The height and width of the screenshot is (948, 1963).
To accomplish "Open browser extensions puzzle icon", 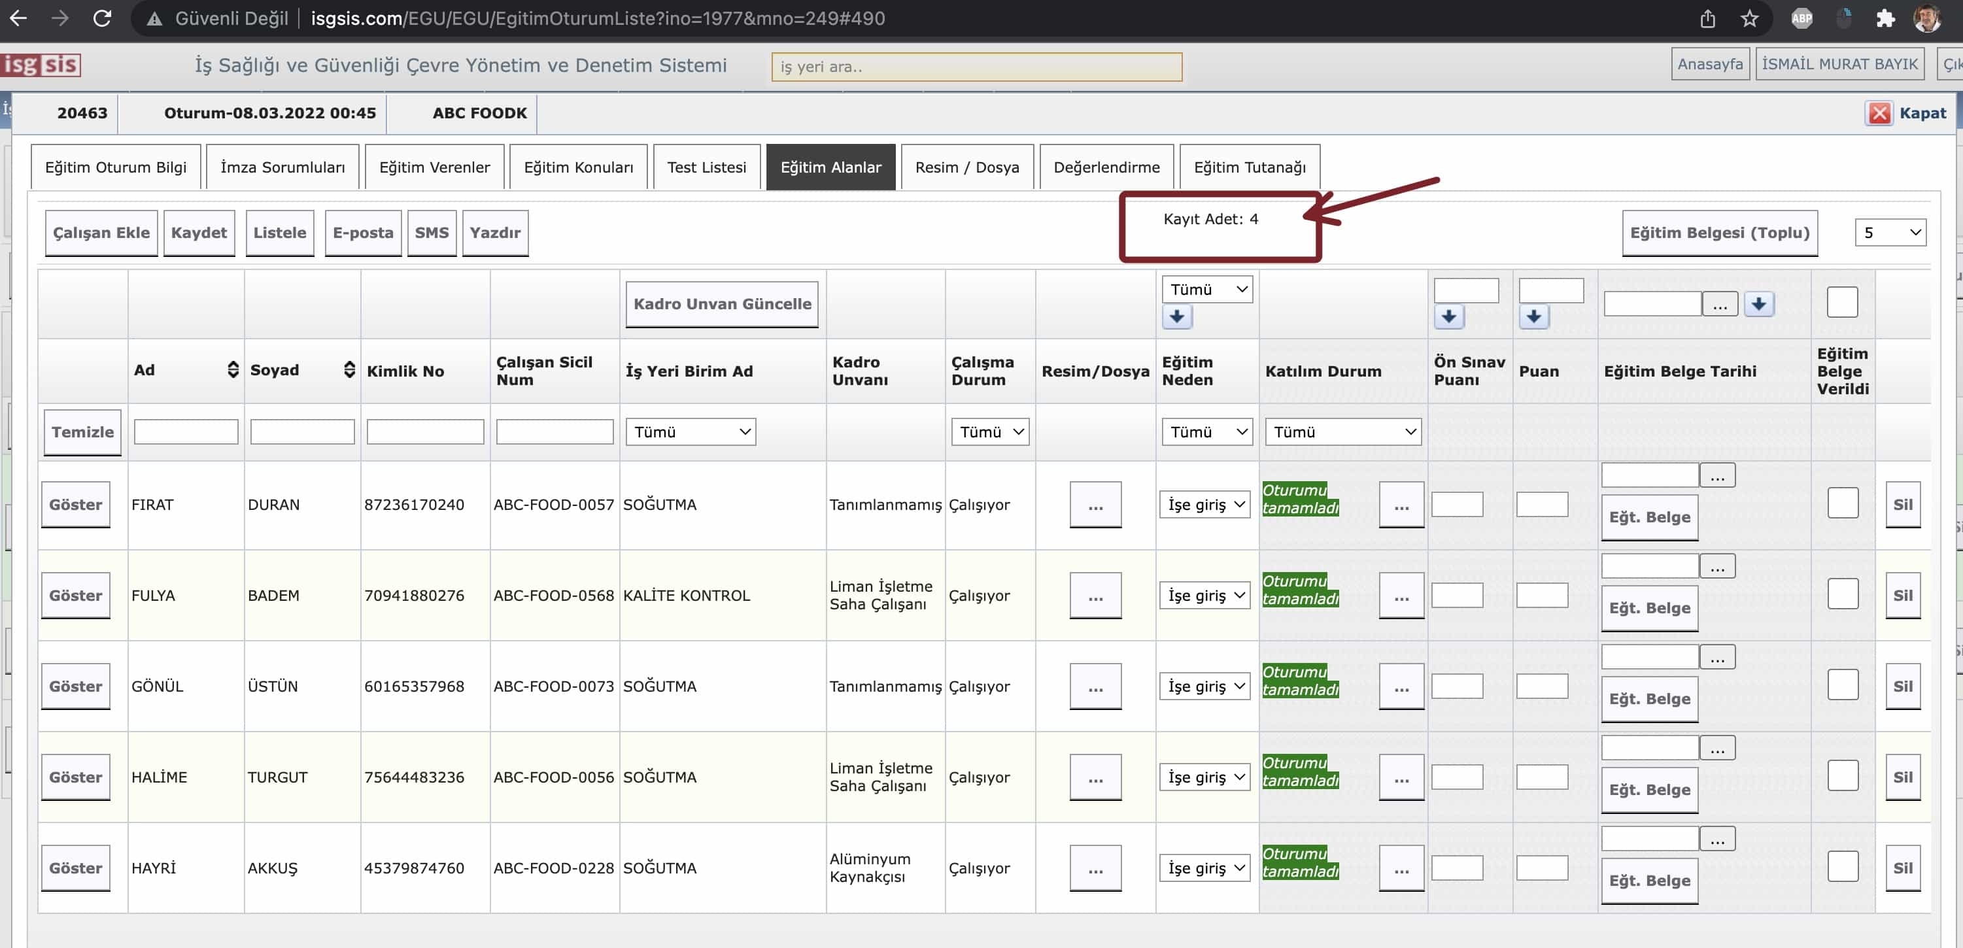I will coord(1885,18).
